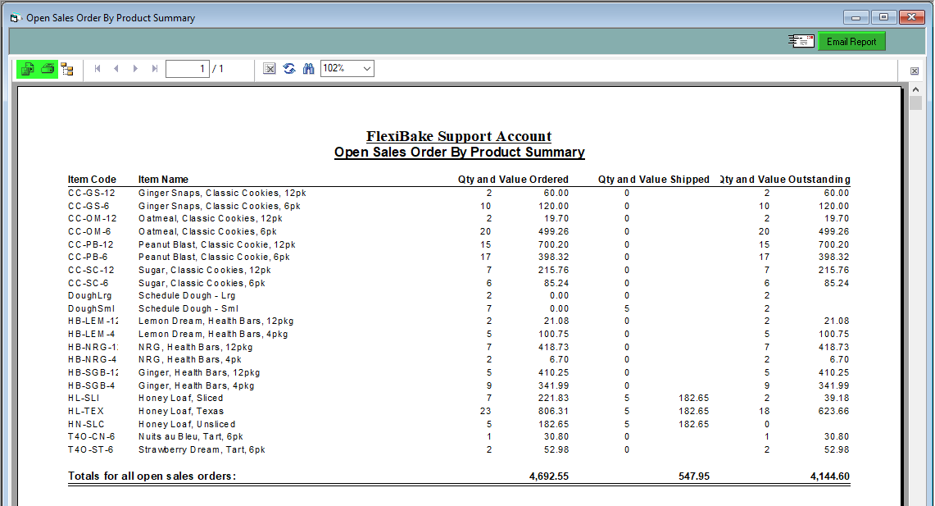The height and width of the screenshot is (506, 935).
Task: Go to previous page arrow
Action: coord(116,69)
